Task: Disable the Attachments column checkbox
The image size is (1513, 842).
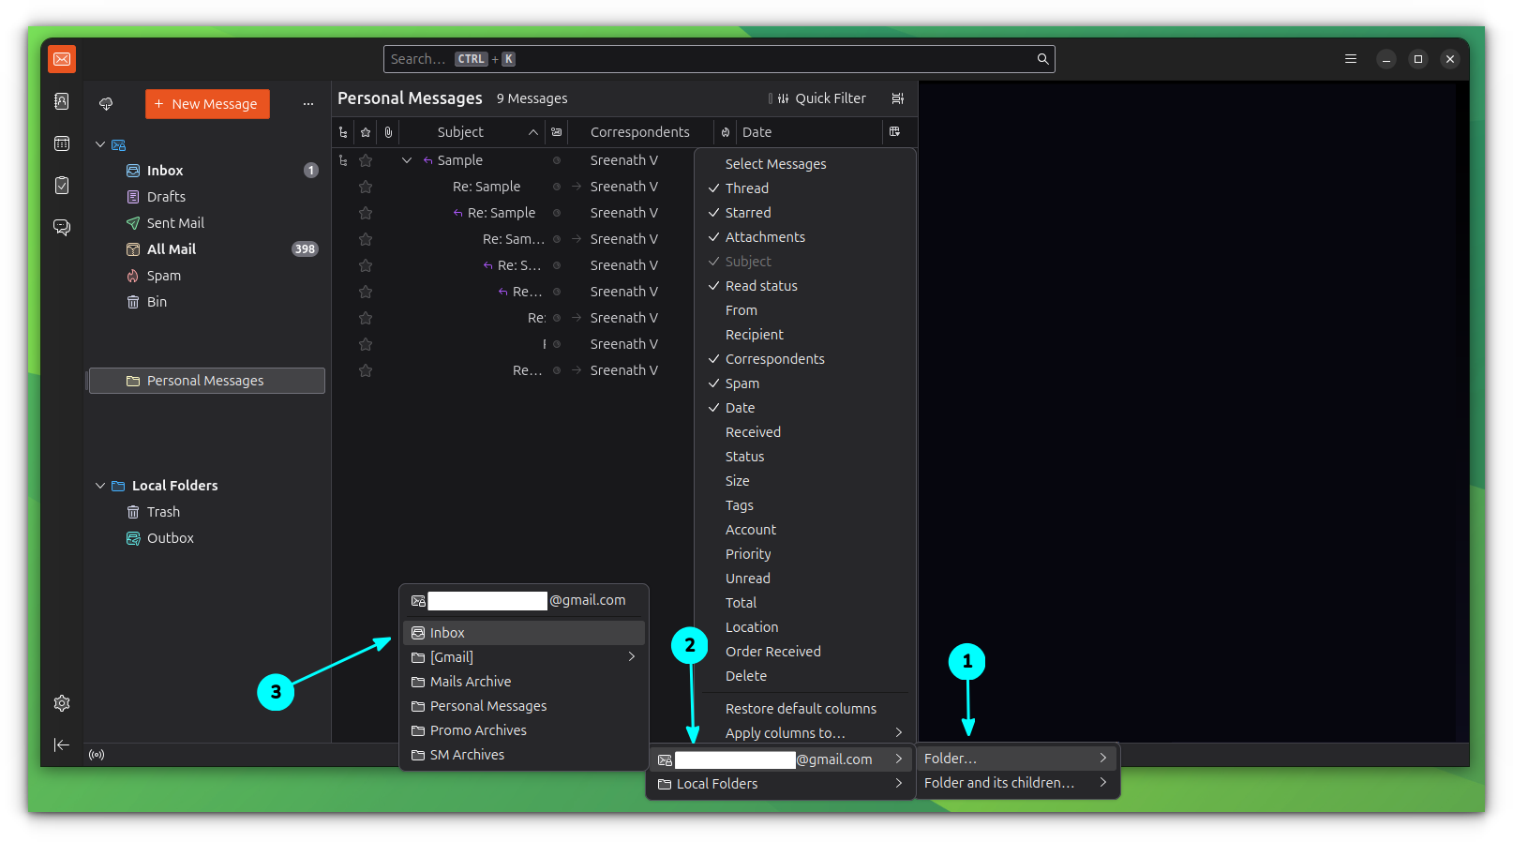Action: coord(764,237)
